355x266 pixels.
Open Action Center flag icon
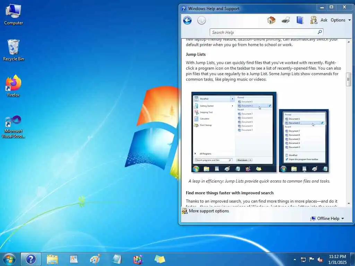point(312,259)
